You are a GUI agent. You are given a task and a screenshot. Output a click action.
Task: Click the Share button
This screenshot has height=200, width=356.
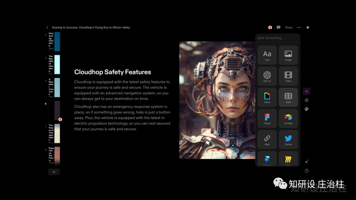pos(288,27)
